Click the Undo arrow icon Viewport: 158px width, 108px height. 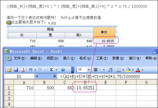coord(30,70)
